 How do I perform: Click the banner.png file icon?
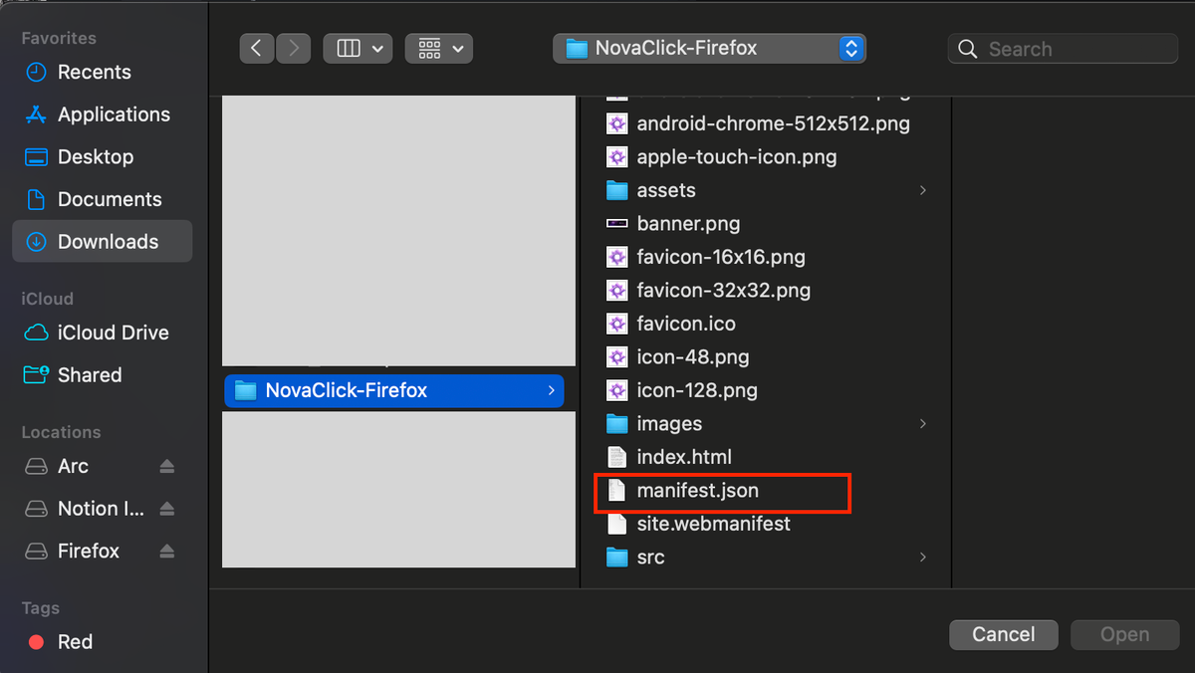tap(617, 224)
